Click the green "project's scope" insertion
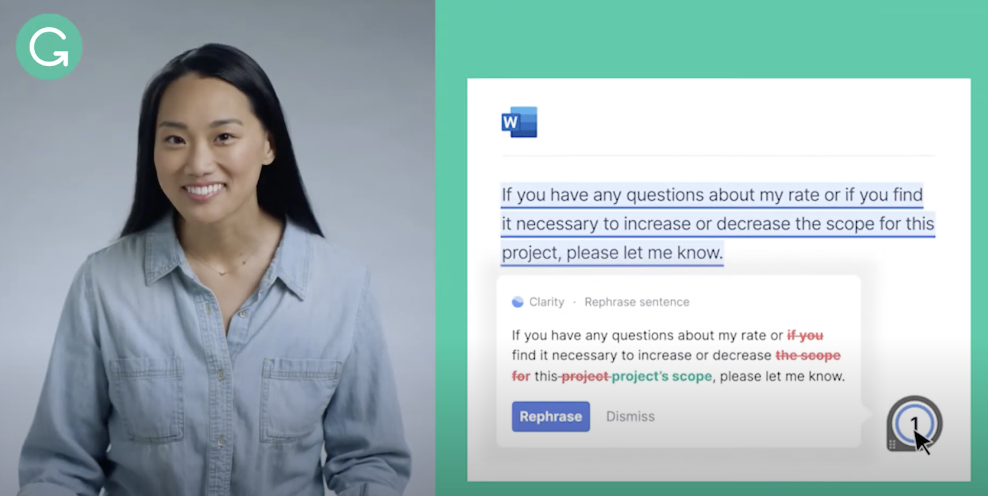The width and height of the screenshot is (988, 496). (x=662, y=376)
